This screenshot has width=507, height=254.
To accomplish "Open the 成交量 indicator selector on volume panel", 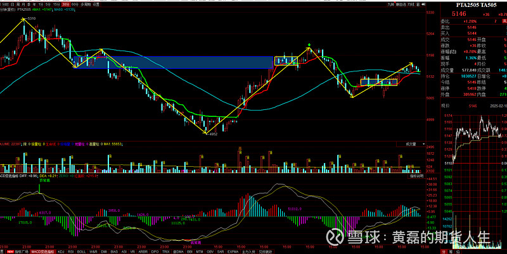I will click(413, 145).
